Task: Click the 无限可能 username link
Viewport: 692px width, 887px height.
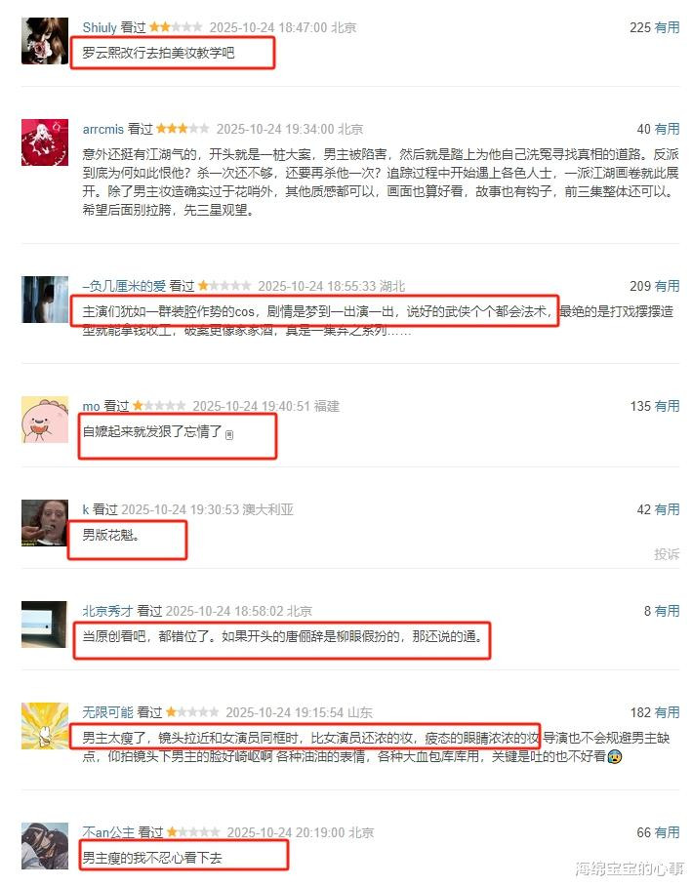Action: coord(107,712)
